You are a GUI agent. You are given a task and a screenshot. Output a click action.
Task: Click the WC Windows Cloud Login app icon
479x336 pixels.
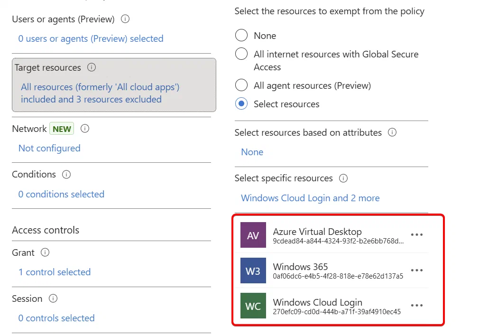253,306
